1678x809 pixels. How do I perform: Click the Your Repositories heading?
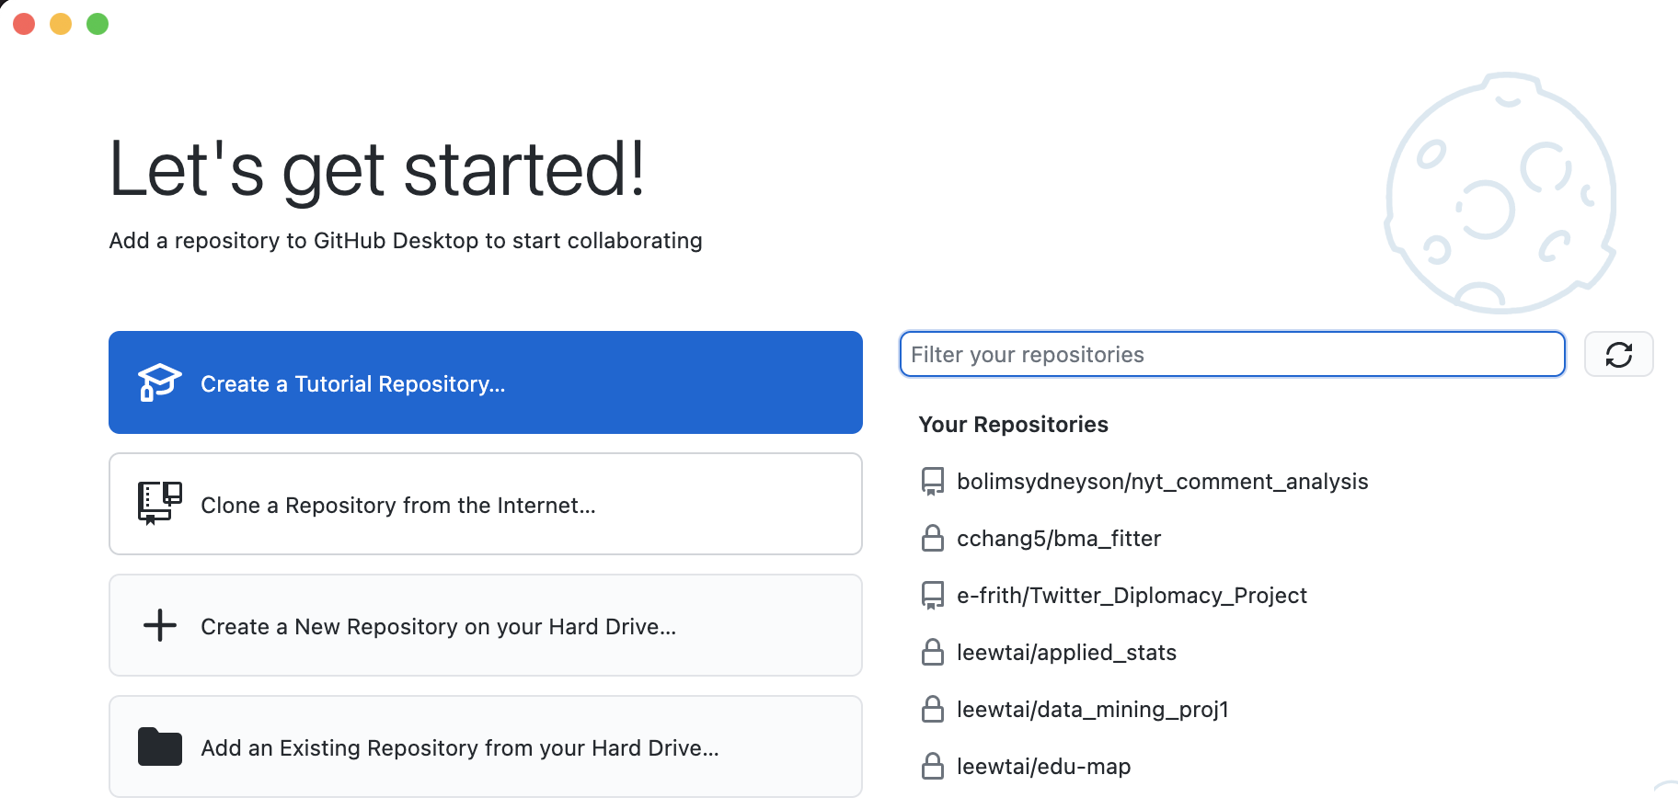[x=1013, y=424]
